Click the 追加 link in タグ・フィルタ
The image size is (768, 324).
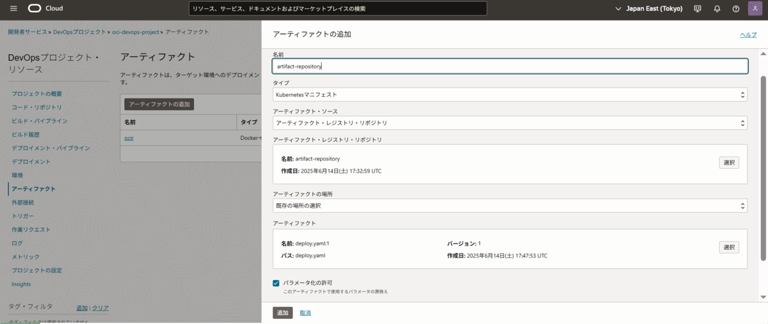(82, 308)
